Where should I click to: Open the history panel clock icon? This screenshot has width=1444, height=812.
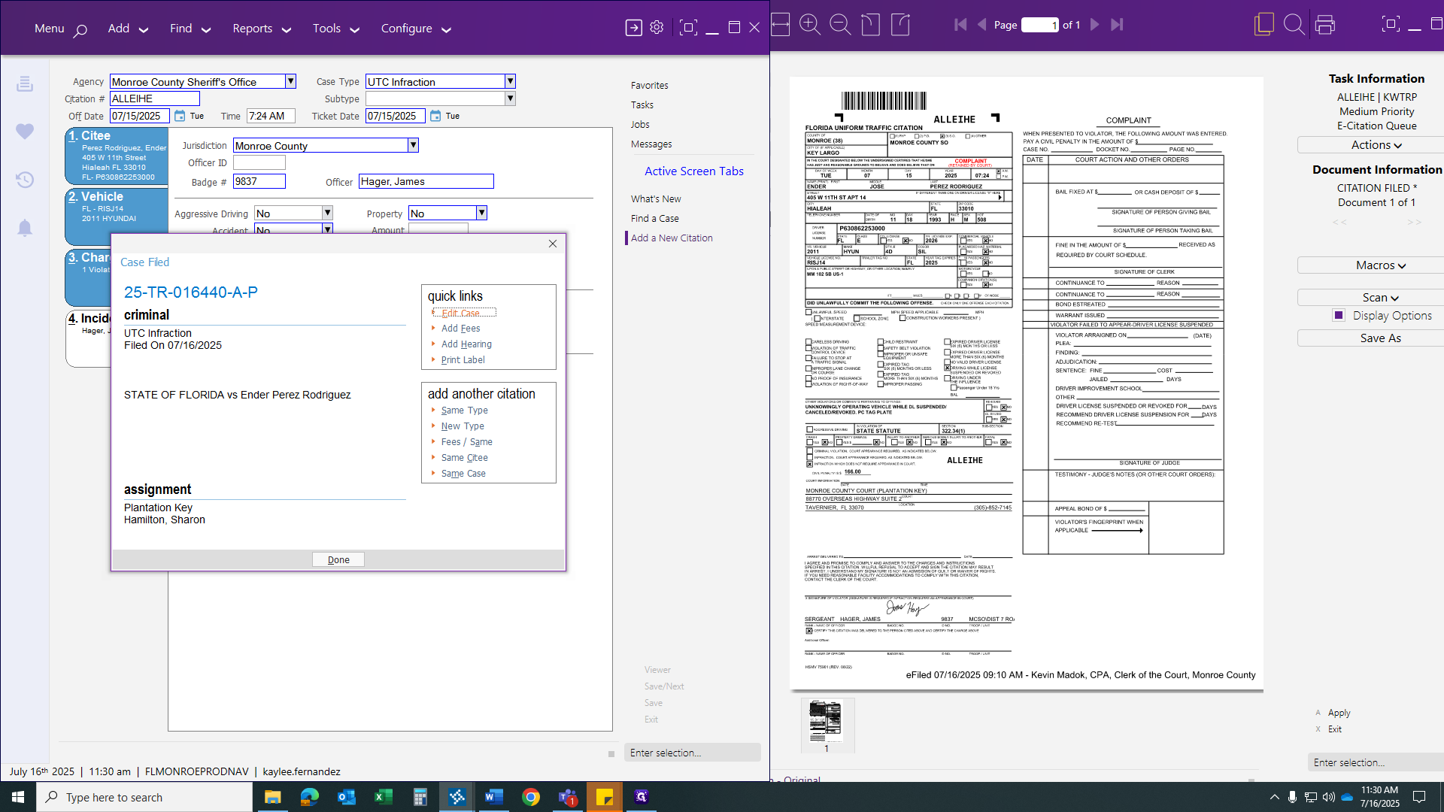25,180
